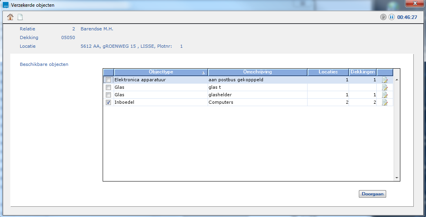Sort by Omschrijving column header
The image size is (426, 217).
tap(257, 72)
